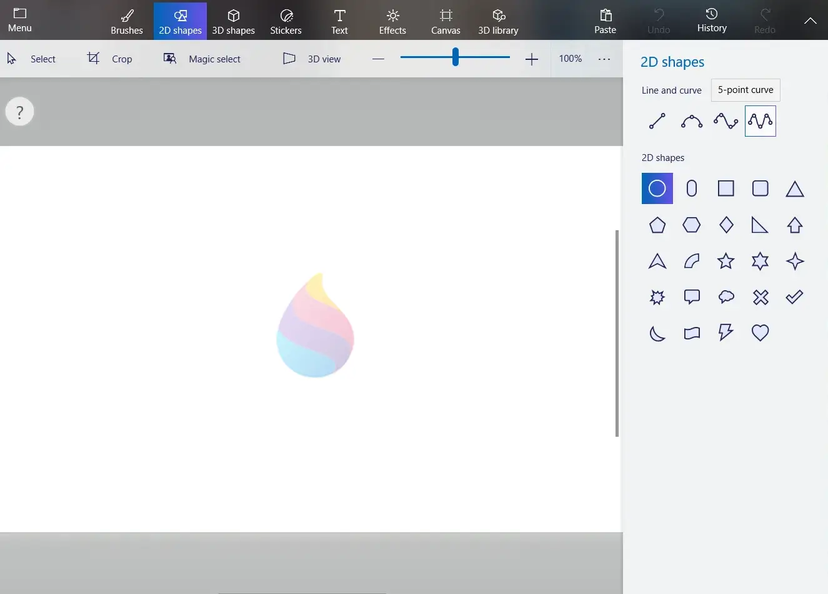Toggle 3D view mode
The image size is (828, 594).
coord(311,59)
